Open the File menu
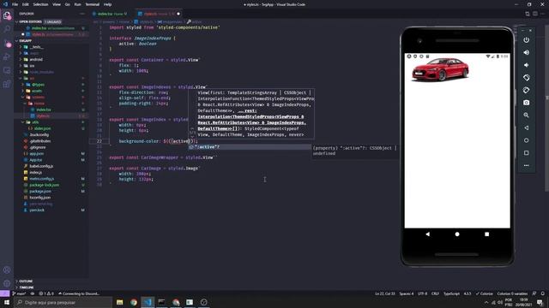Viewport: 549px width, 308px height. [15, 4]
